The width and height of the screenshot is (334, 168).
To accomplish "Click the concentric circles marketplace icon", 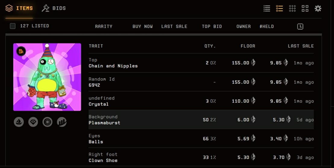I will click(x=48, y=122).
